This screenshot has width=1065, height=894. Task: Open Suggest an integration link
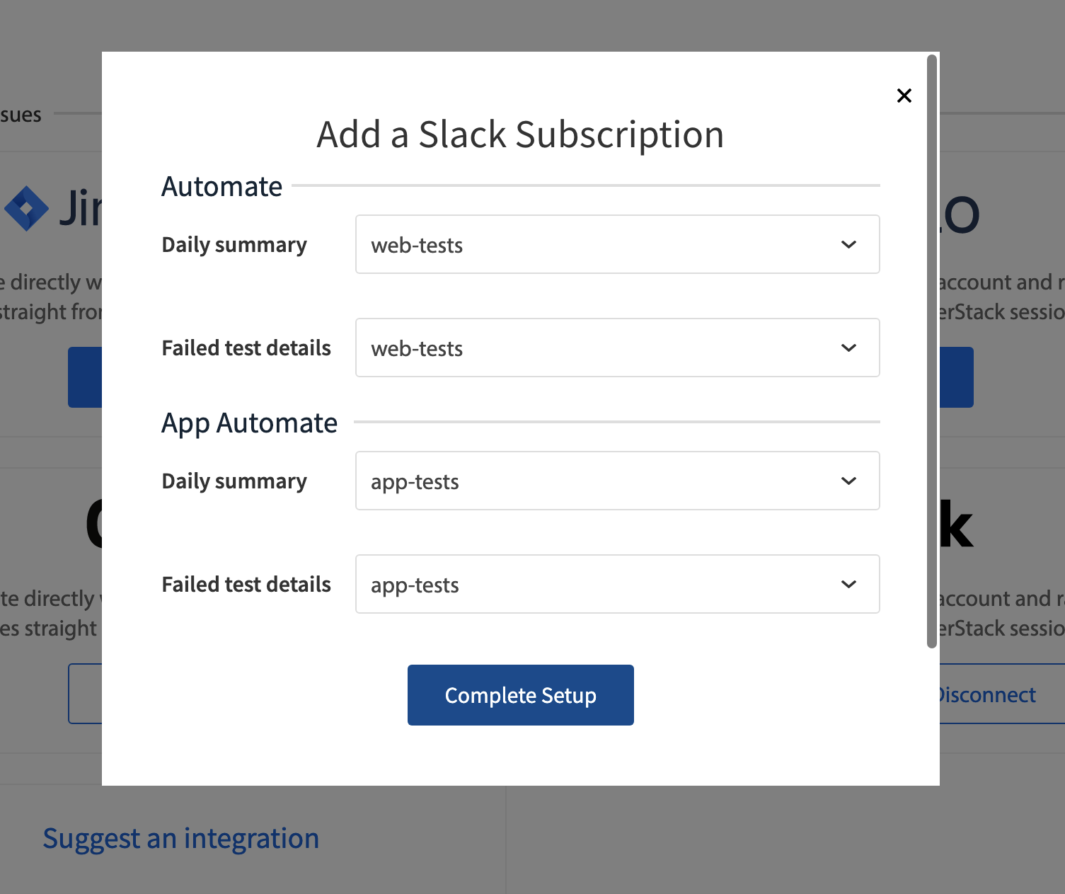pos(181,838)
